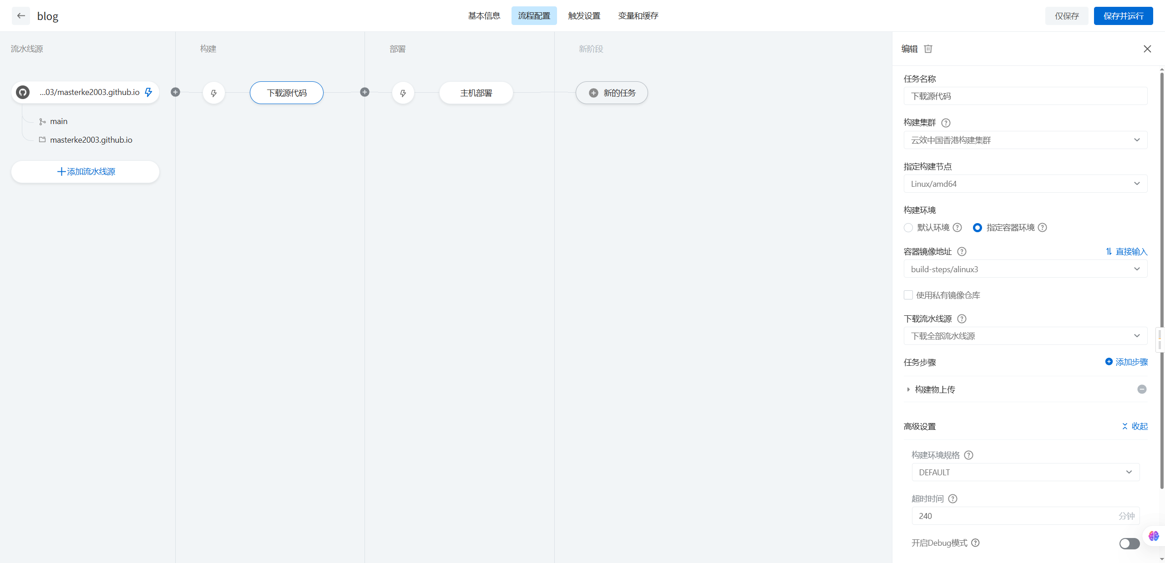Click the help icon beside 构建集群
The width and height of the screenshot is (1165, 563).
pyautogui.click(x=946, y=123)
